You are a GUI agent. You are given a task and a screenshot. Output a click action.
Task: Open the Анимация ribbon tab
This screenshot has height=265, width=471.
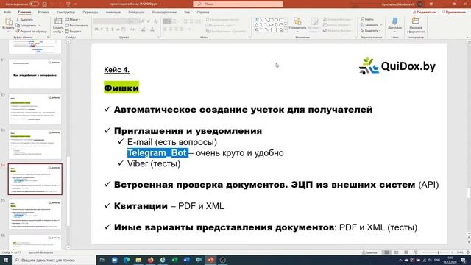pos(113,13)
